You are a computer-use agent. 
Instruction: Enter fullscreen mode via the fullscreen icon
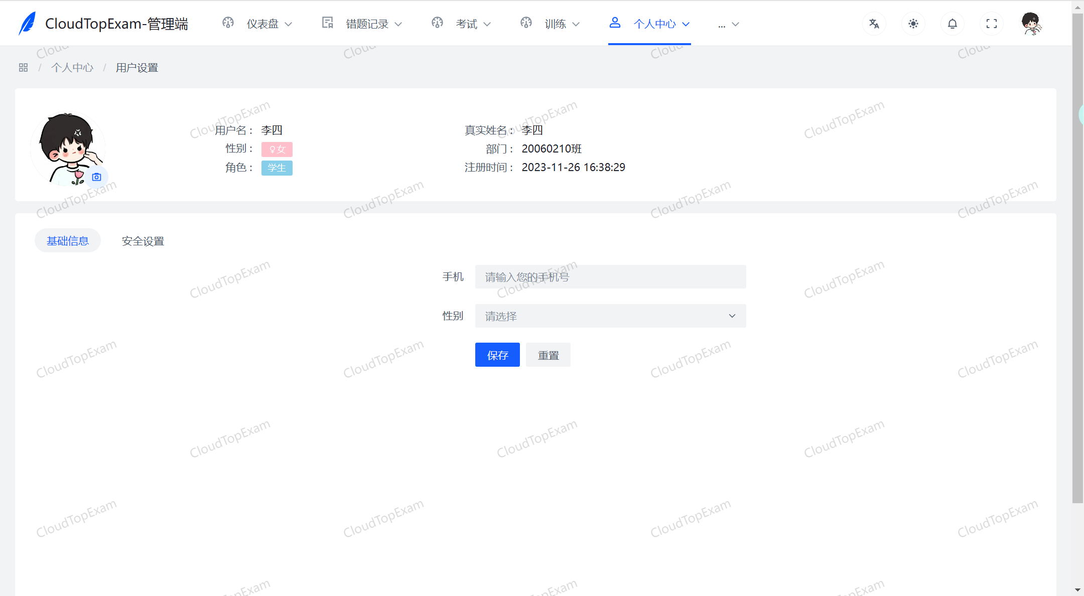pos(991,23)
